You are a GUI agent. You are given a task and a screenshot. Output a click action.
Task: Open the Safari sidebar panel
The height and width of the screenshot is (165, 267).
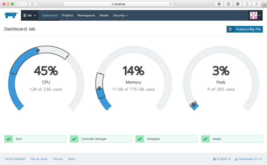[33, 4]
